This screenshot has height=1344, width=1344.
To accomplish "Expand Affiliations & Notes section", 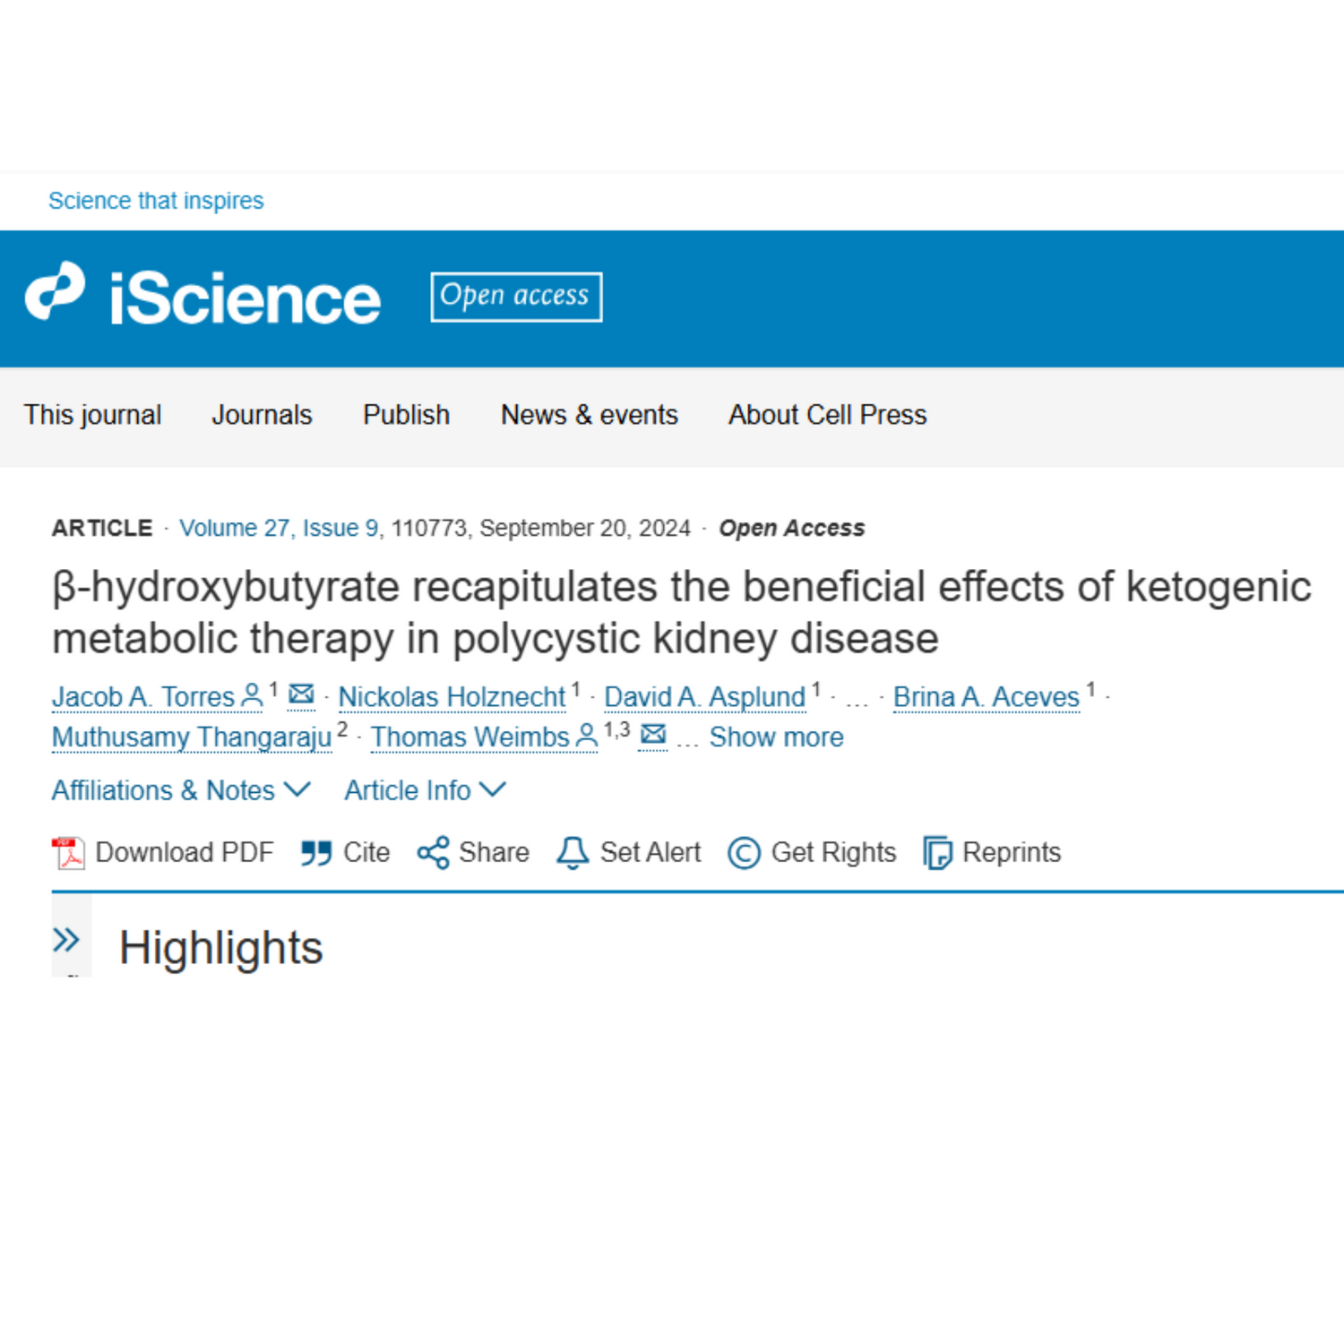I will (x=181, y=790).
